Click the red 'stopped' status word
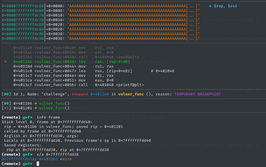 coord(80,94)
